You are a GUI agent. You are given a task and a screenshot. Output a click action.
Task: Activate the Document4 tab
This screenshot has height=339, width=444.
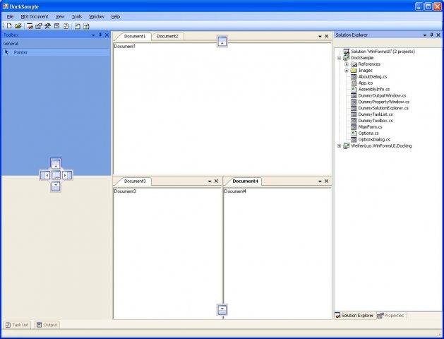point(245,182)
